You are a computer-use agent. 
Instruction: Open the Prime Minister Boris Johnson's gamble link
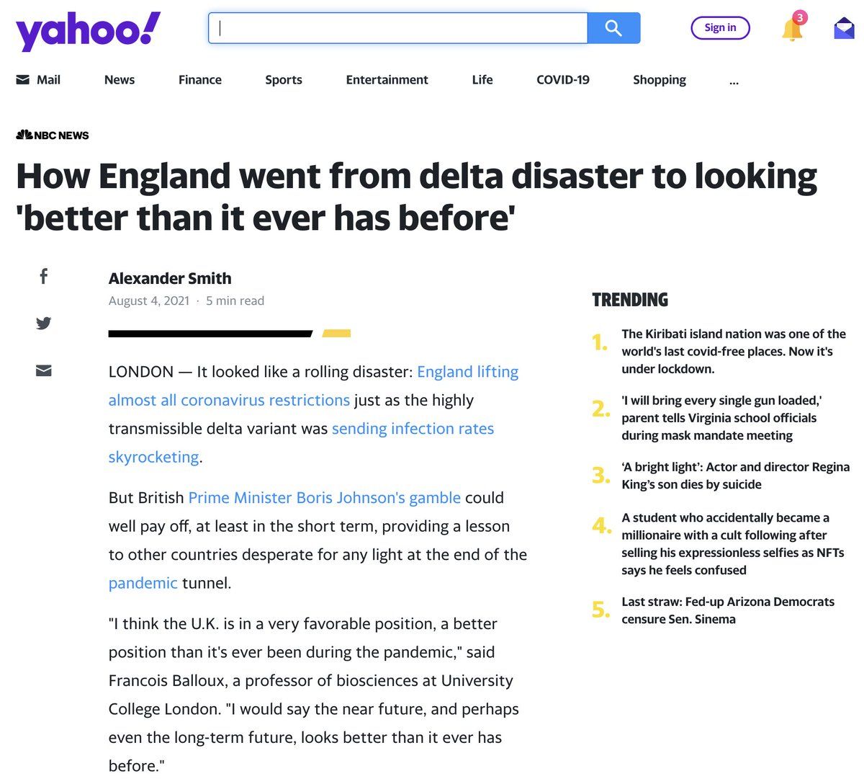pos(324,498)
